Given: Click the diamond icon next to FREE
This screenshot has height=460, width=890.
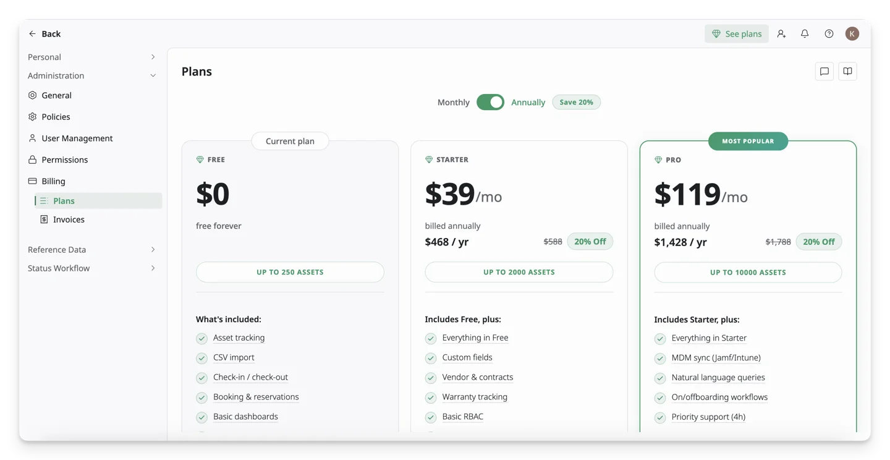Looking at the screenshot, I should tap(200, 160).
